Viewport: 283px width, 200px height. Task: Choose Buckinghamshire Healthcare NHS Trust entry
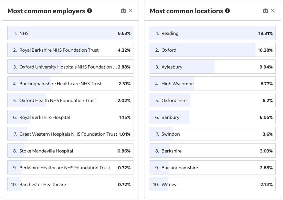click(70, 84)
